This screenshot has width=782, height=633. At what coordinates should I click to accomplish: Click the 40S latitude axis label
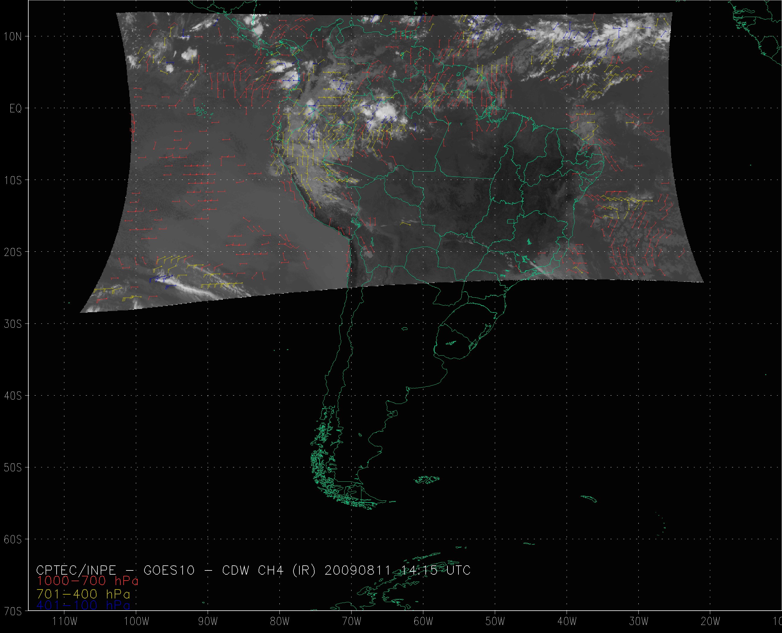pyautogui.click(x=13, y=396)
